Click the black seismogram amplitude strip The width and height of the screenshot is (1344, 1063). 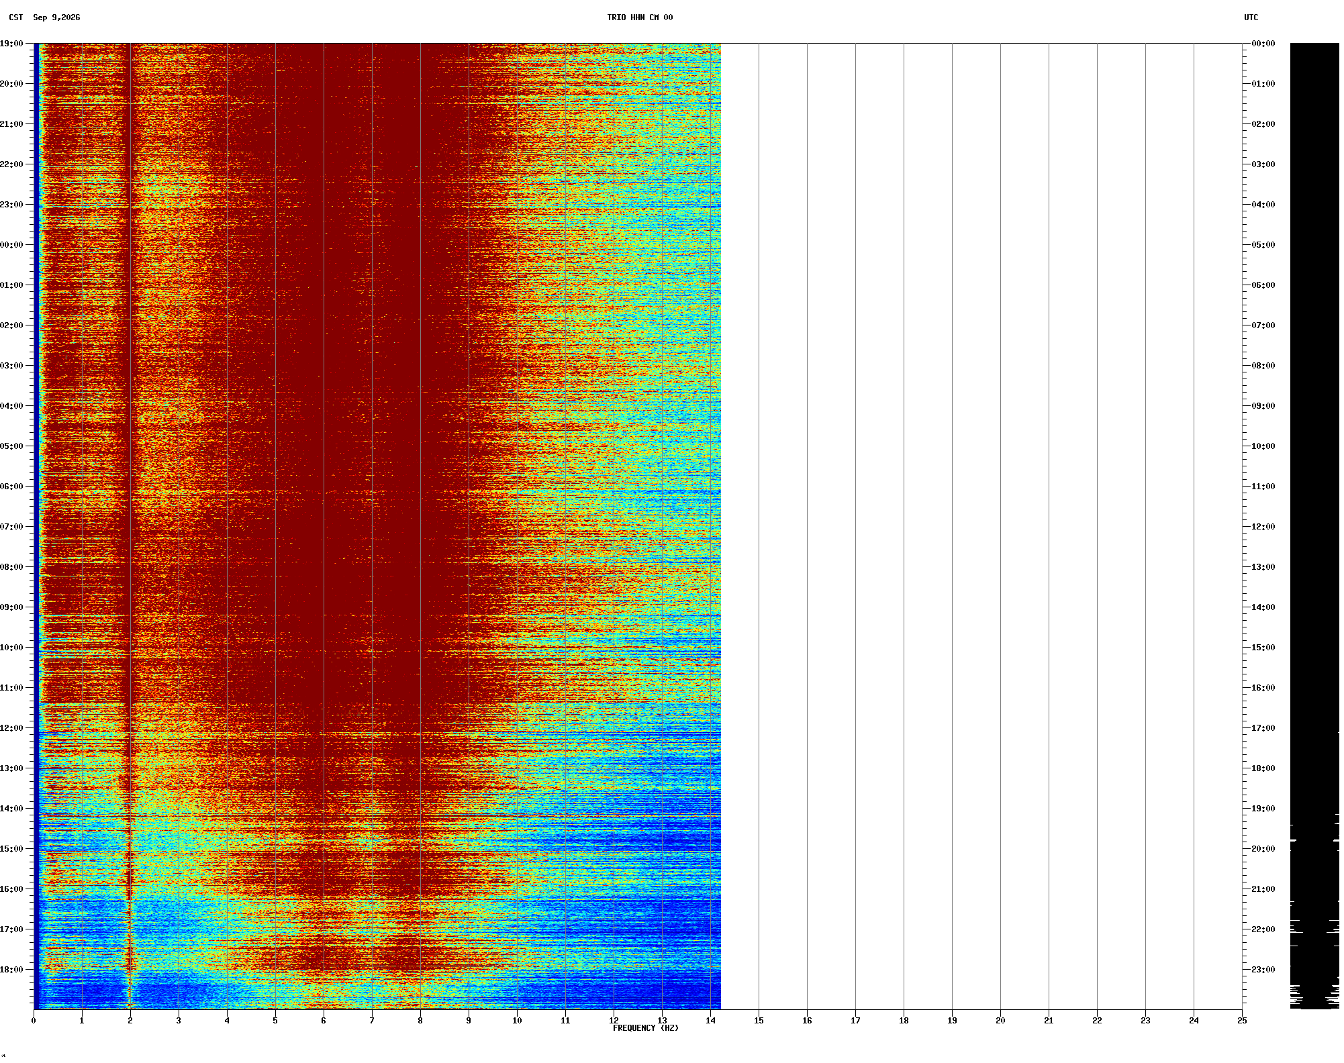click(x=1314, y=526)
